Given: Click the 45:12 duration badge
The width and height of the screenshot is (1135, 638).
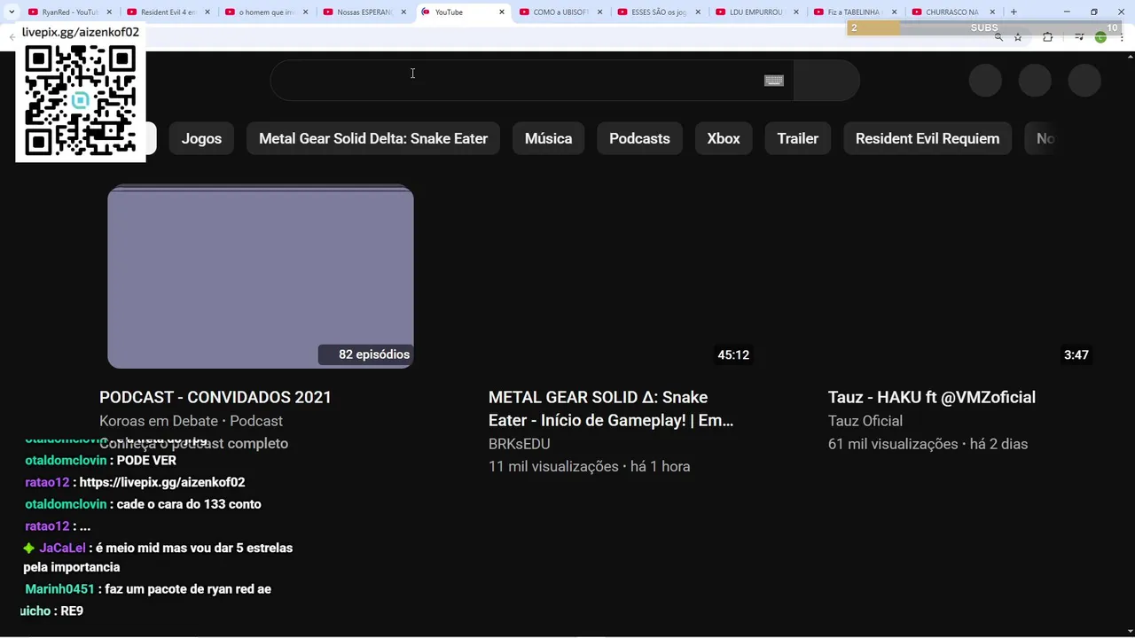Looking at the screenshot, I should (x=733, y=354).
